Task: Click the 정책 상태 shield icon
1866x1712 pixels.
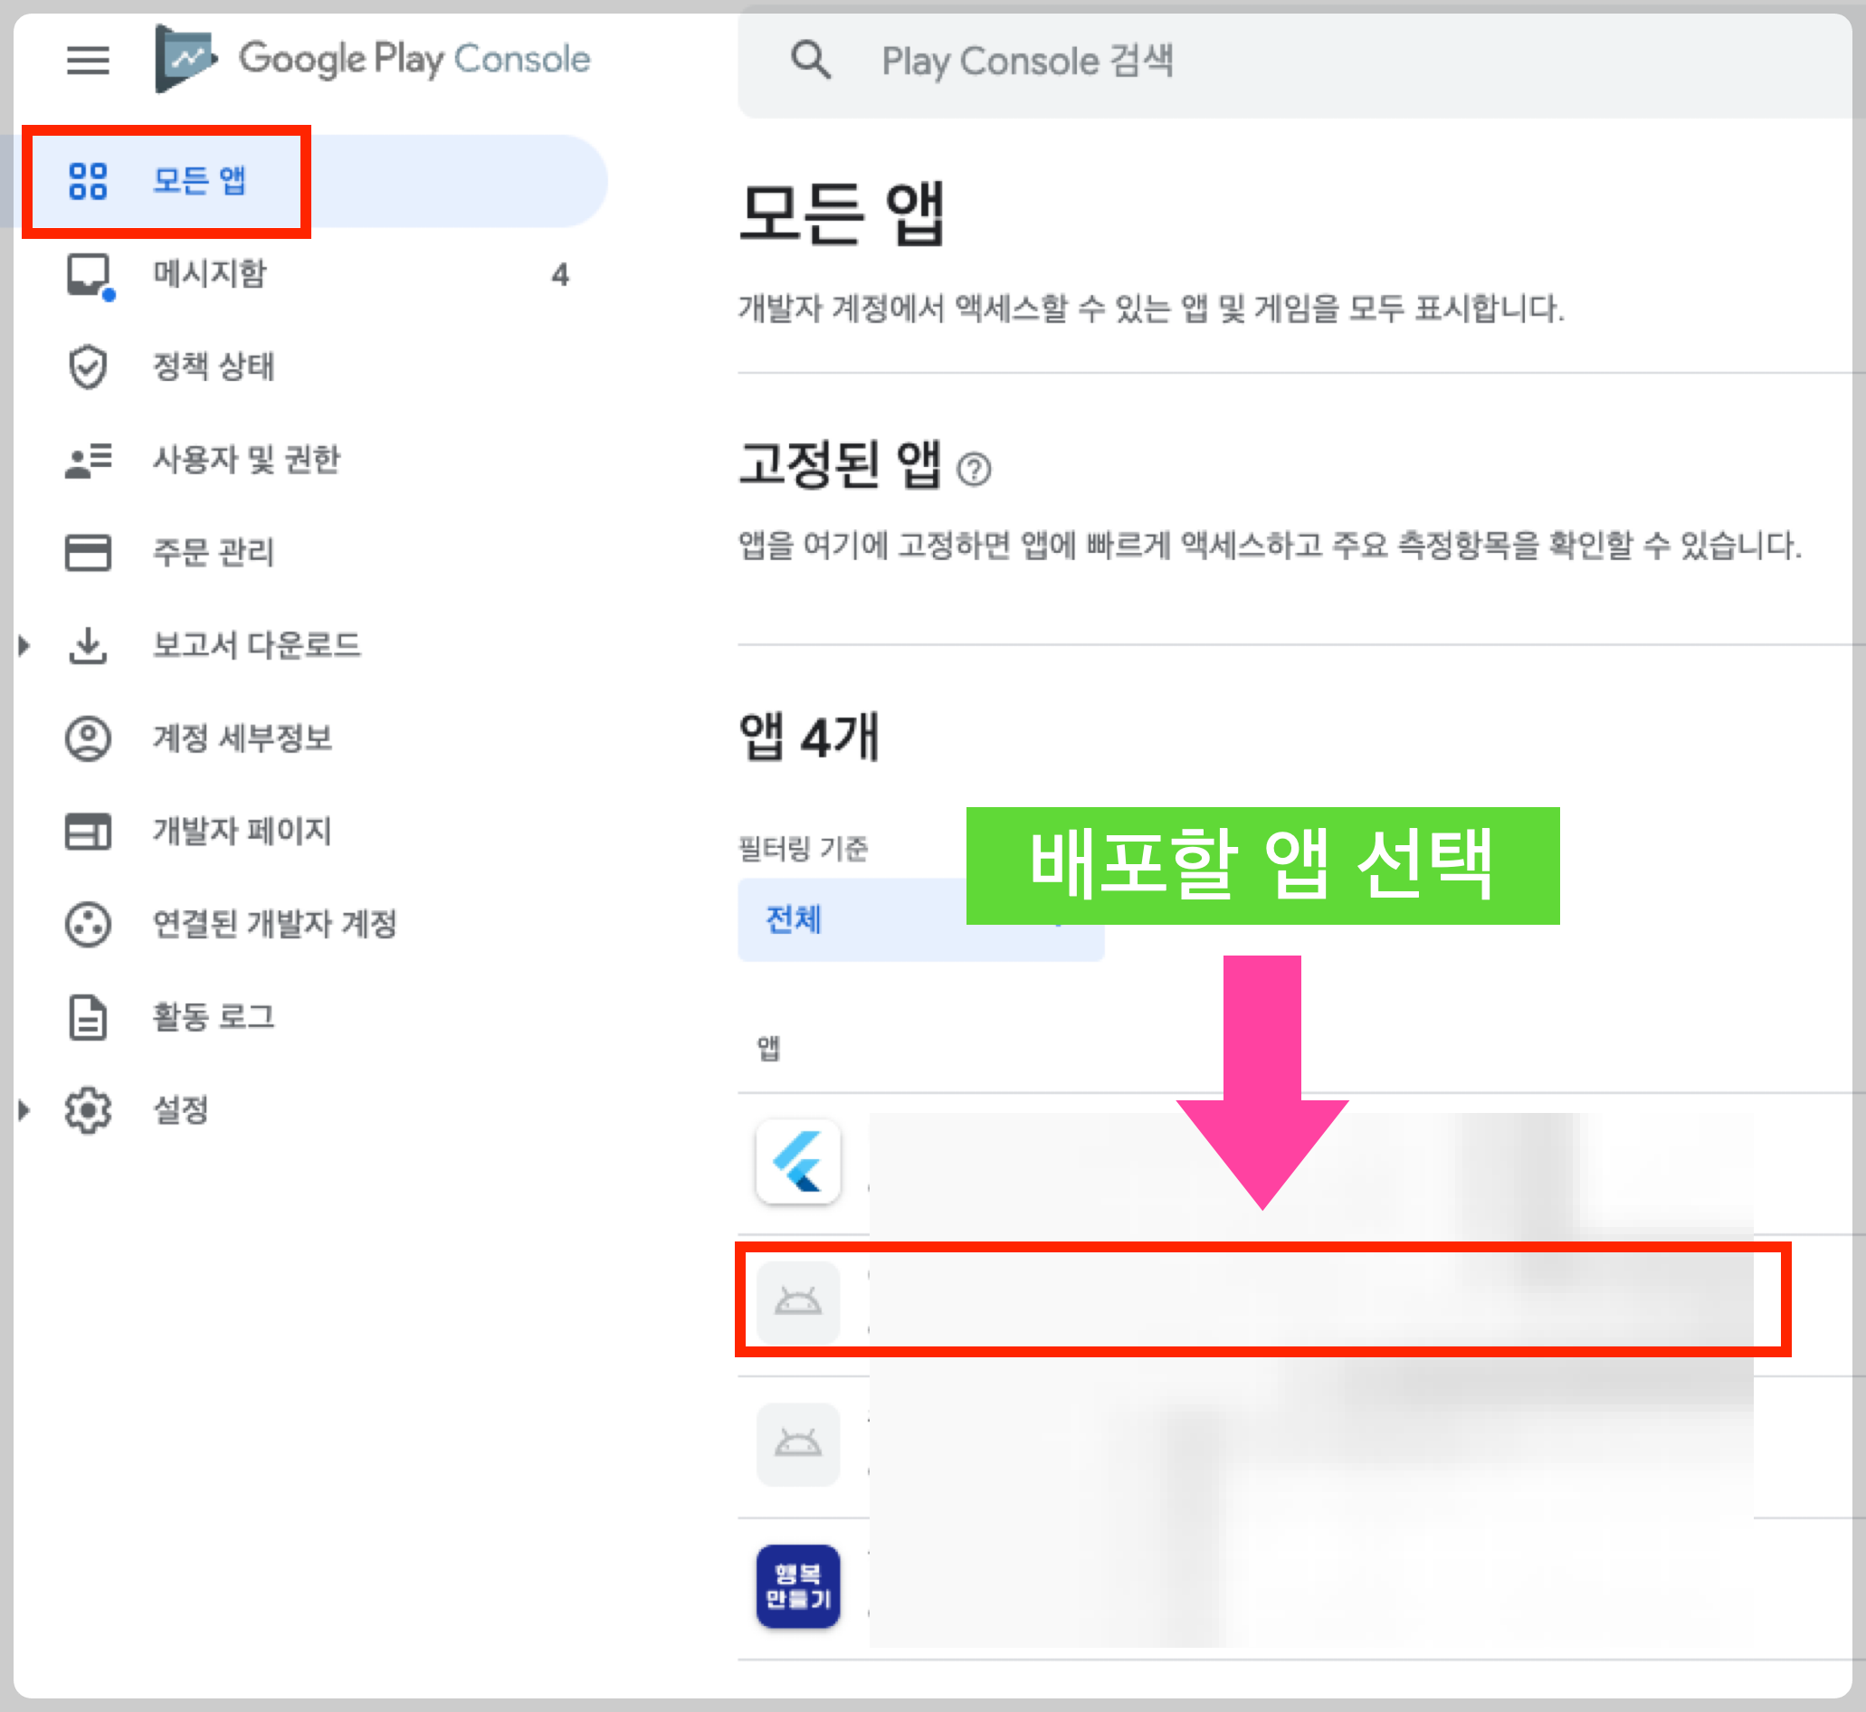Action: point(88,366)
